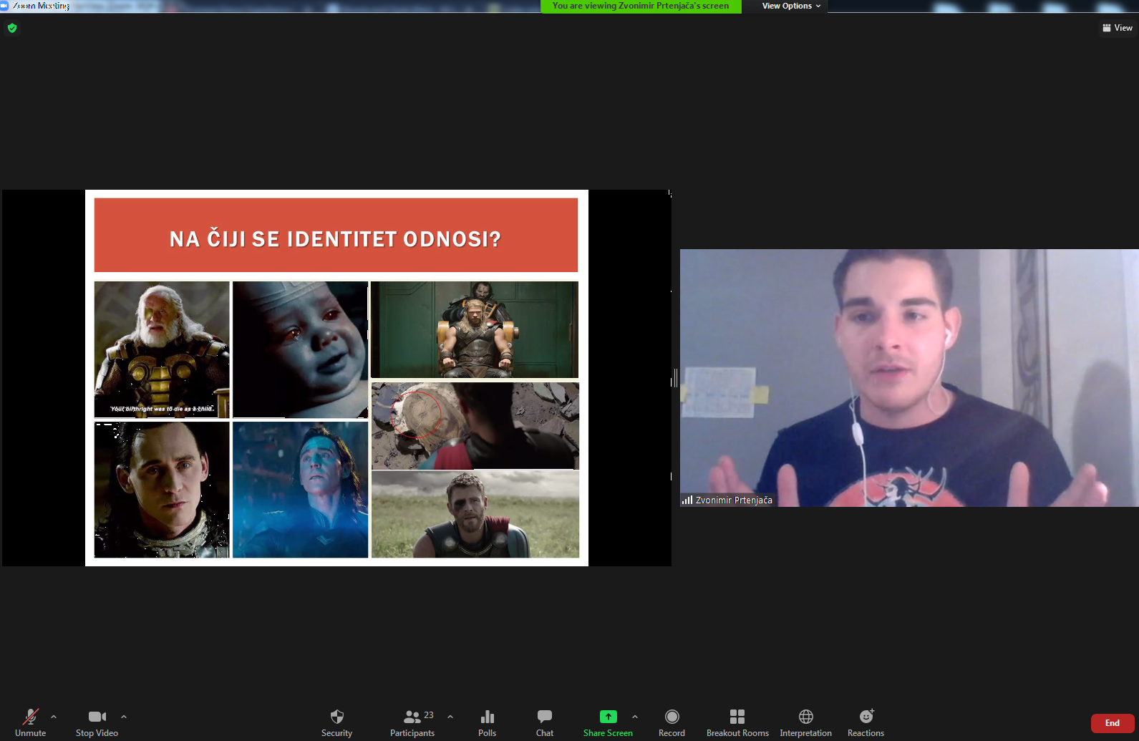The height and width of the screenshot is (741, 1139).
Task: Expand participants options caret
Action: 450,717
